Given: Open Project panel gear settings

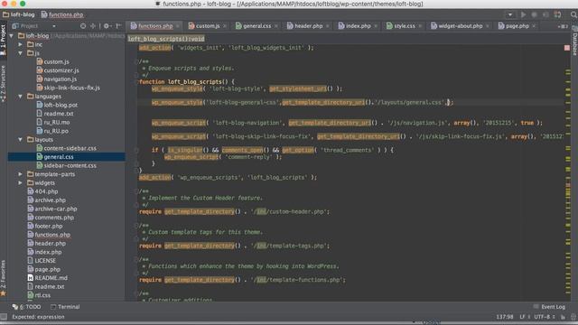Looking at the screenshot, I should (107, 26).
